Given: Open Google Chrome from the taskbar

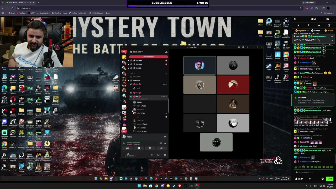Looking at the screenshot, I should click(156, 186).
